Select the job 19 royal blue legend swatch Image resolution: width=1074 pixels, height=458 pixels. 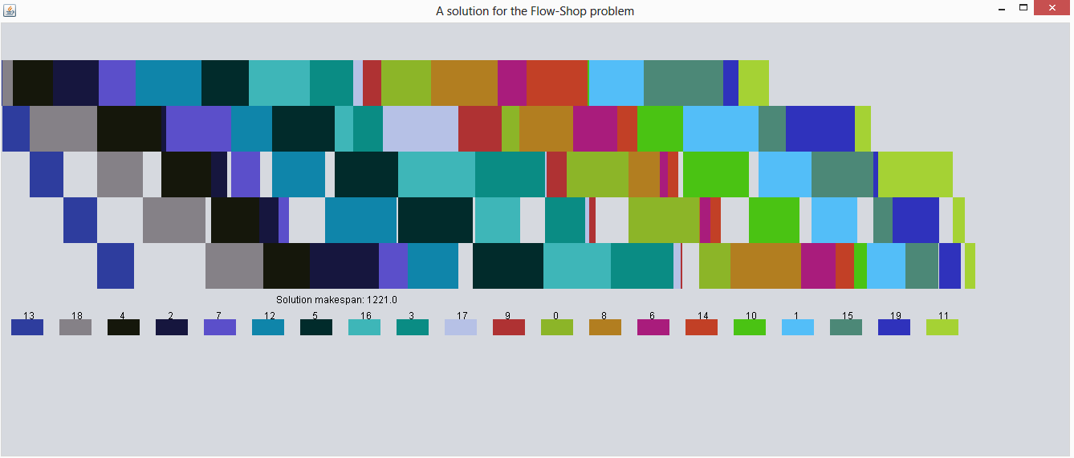[894, 327]
